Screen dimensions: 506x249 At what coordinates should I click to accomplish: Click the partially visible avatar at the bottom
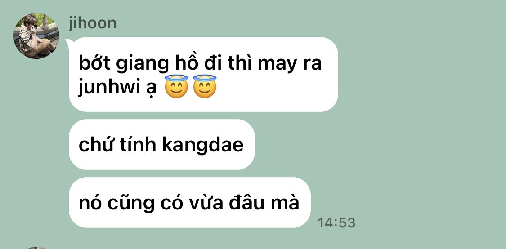click(x=36, y=248)
